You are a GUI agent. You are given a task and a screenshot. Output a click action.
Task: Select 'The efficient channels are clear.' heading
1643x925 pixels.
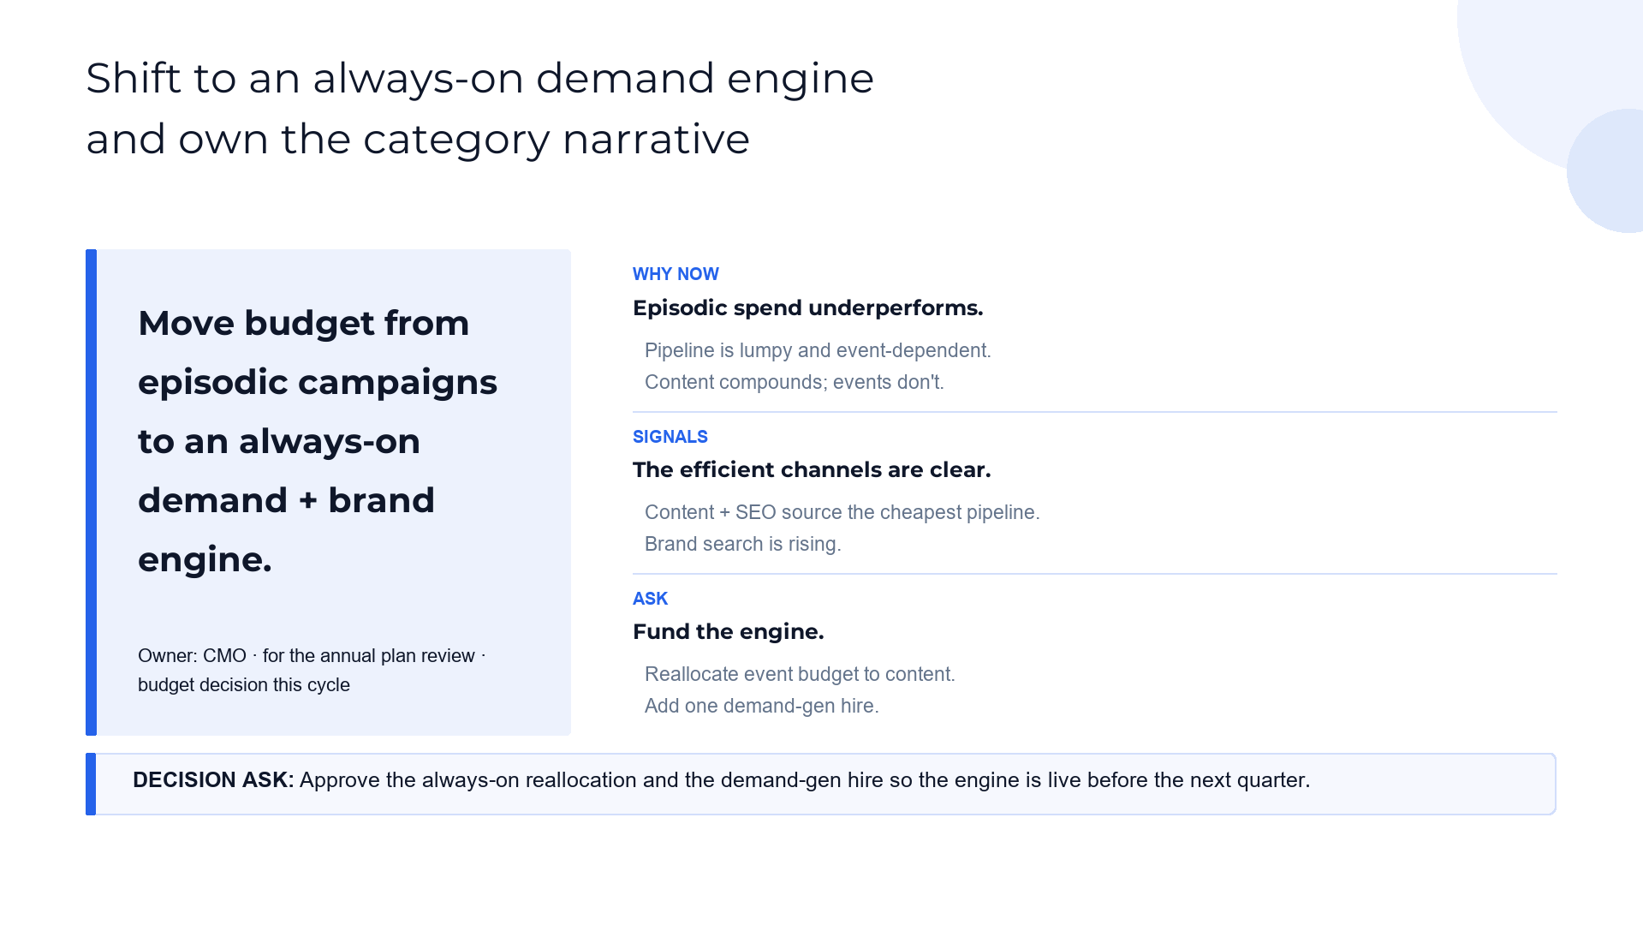coord(812,469)
